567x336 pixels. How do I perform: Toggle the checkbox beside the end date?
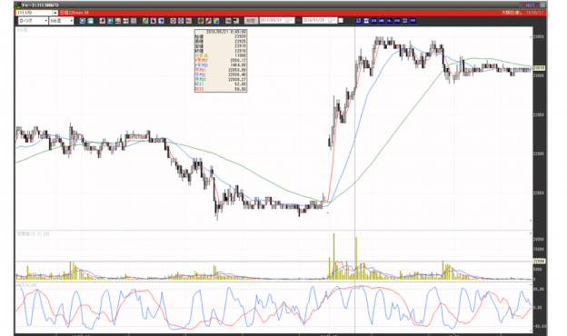pos(341,21)
